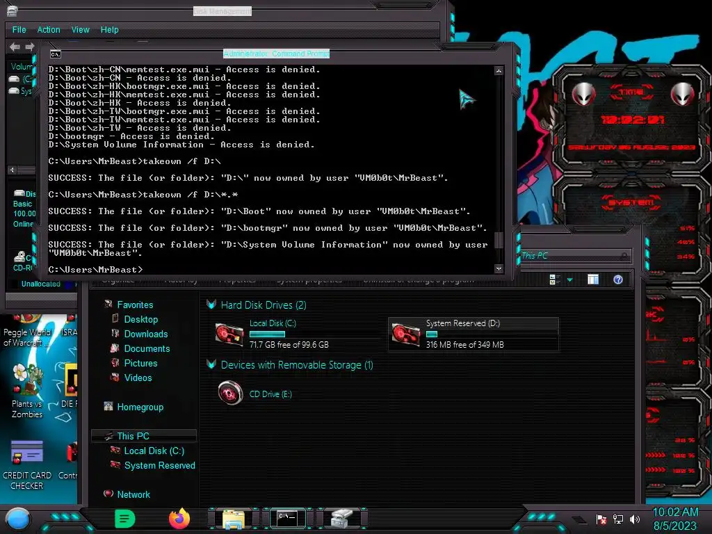This screenshot has height=534, width=712.
Task: Open Documents in the navigation pane
Action: [x=147, y=348]
